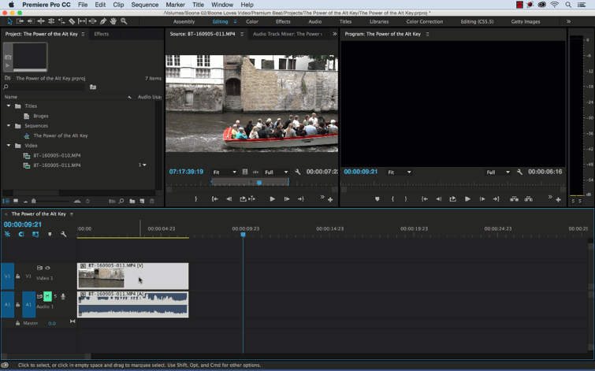Image resolution: width=595 pixels, height=371 pixels.
Task: Click the Extract button in Program monitor
Action: [x=529, y=198]
